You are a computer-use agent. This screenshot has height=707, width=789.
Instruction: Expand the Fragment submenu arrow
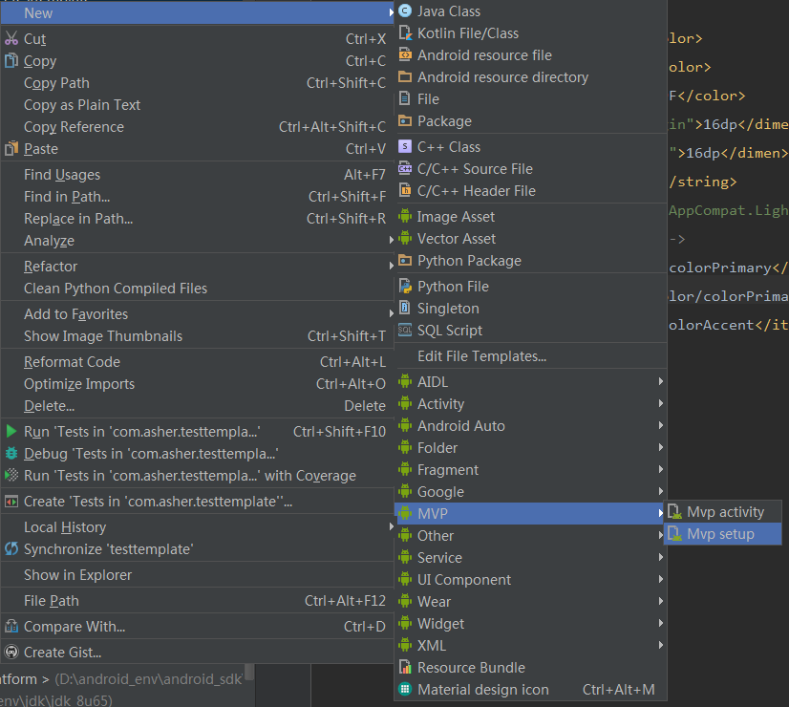pos(661,469)
